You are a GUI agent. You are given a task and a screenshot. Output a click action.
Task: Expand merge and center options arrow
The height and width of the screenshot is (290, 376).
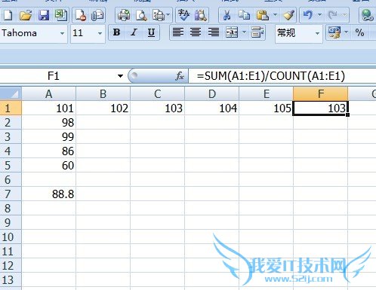[x=244, y=32]
